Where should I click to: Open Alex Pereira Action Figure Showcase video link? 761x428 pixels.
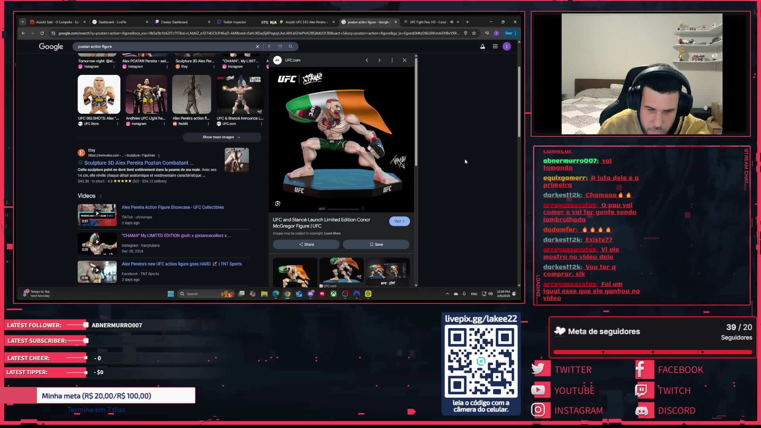pyautogui.click(x=173, y=207)
